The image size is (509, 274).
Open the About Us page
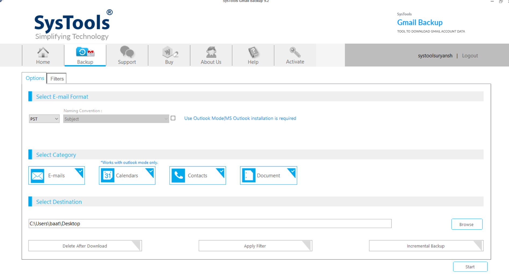(x=211, y=55)
